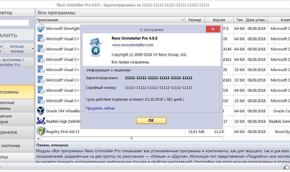This screenshot has height=172, width=290.
Task: Click the Компания column header
Action: pyautogui.click(x=279, y=20)
